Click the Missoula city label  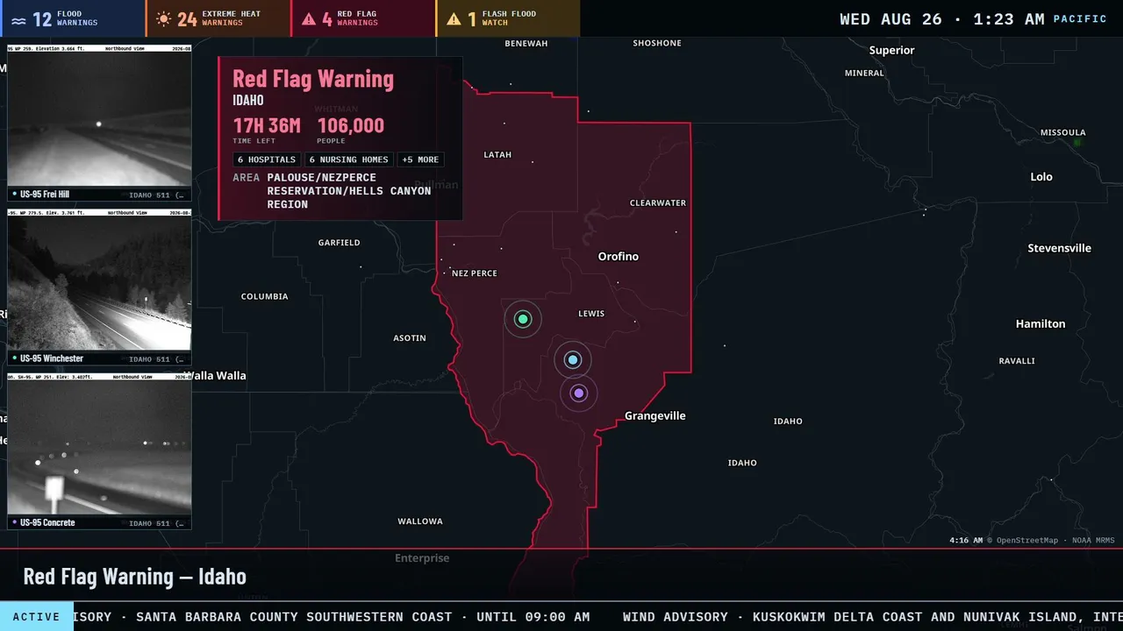(x=1063, y=133)
